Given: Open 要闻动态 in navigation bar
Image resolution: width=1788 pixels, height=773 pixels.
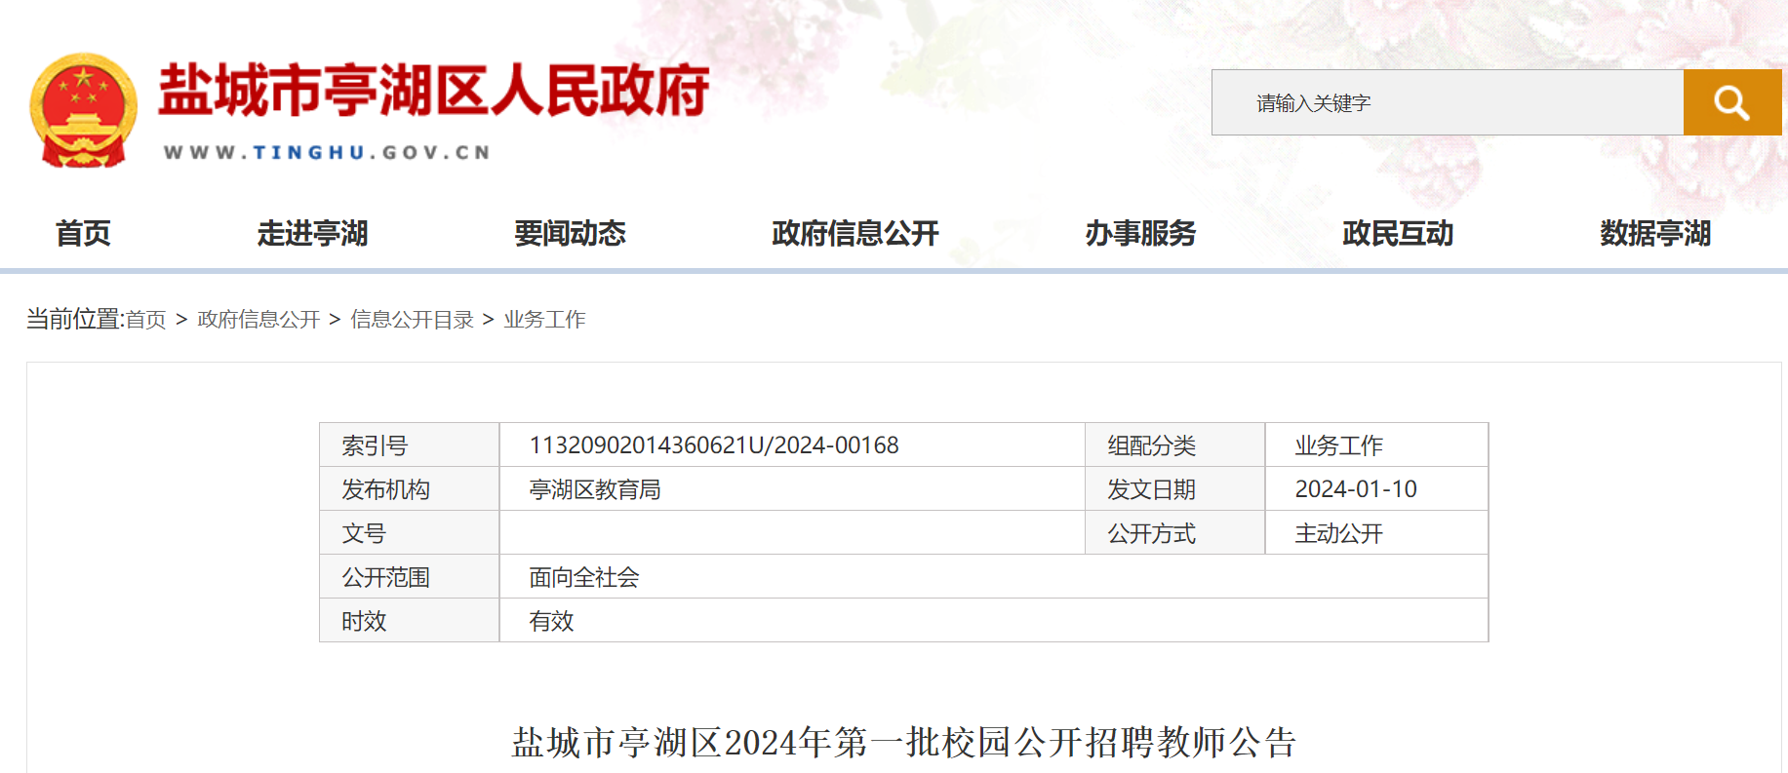Looking at the screenshot, I should tap(570, 234).
